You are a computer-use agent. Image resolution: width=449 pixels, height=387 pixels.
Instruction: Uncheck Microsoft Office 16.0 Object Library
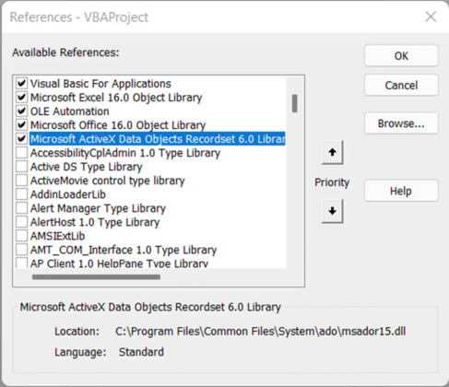coord(21,125)
